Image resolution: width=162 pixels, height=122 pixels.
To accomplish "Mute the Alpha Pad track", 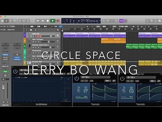I will (33, 36).
